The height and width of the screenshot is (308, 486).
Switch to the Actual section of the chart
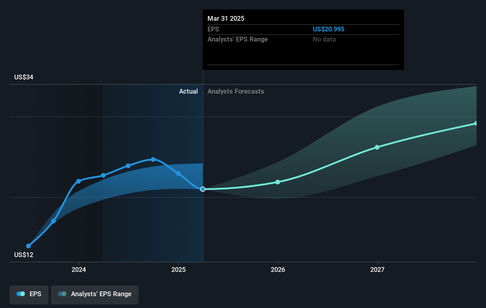pyautogui.click(x=188, y=92)
